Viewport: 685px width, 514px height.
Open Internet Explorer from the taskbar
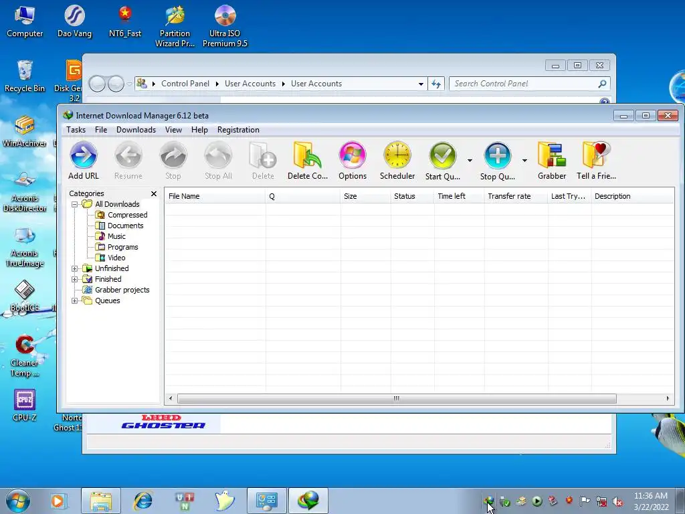click(x=143, y=501)
